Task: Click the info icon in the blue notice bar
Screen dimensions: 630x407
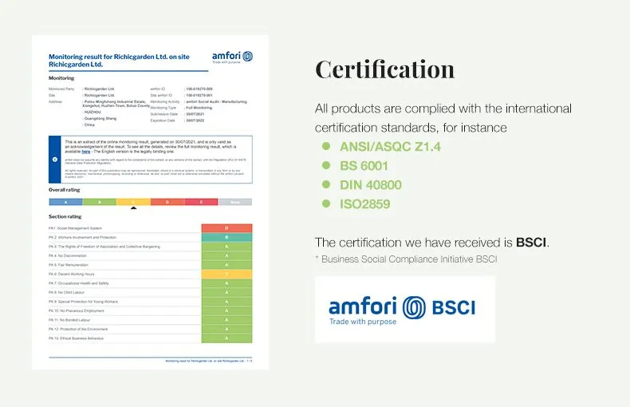Action: [x=55, y=160]
